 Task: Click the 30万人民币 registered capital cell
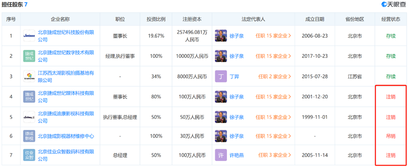[x=192, y=136]
